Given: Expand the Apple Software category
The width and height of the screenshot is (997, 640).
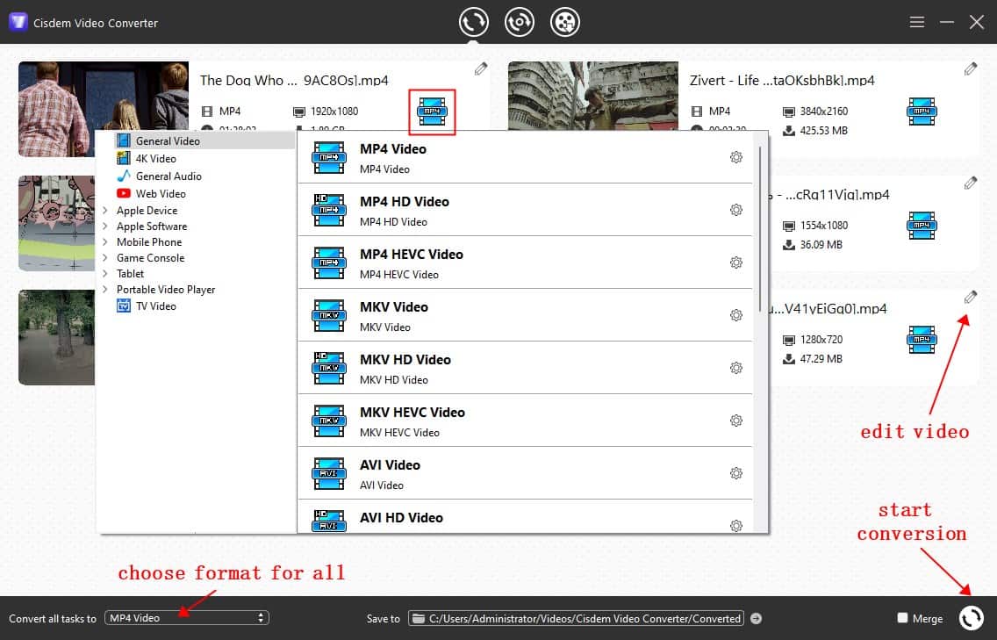Looking at the screenshot, I should (105, 226).
